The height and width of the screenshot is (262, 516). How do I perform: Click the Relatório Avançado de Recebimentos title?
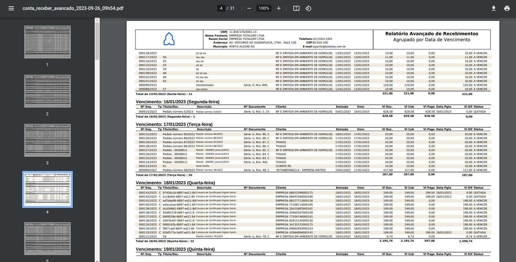(432, 34)
